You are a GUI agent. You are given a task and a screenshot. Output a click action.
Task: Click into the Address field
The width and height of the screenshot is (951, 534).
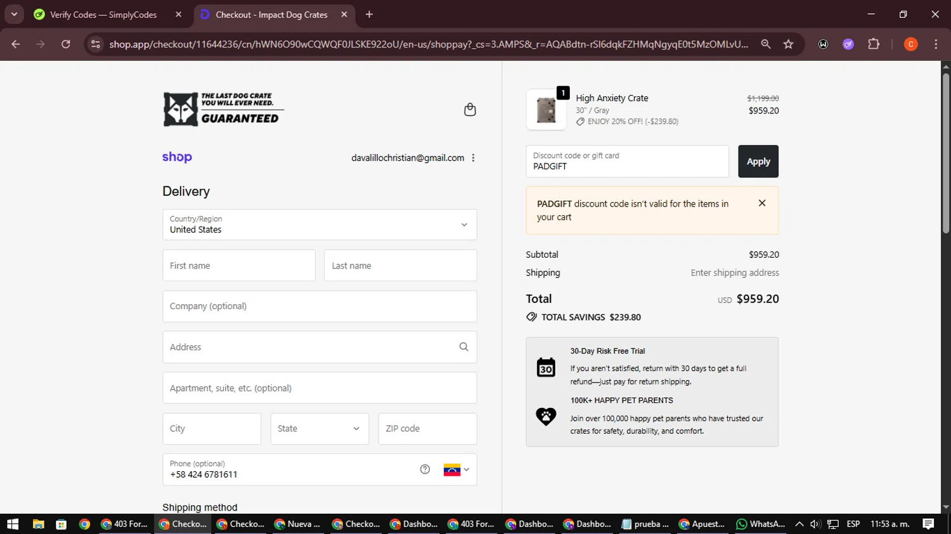tap(320, 347)
